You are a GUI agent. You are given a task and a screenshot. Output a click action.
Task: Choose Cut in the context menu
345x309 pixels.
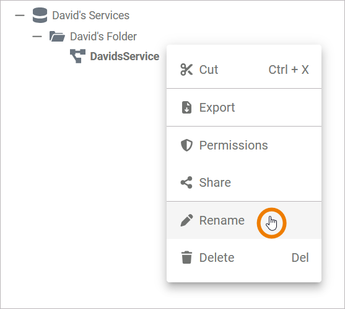coord(244,69)
